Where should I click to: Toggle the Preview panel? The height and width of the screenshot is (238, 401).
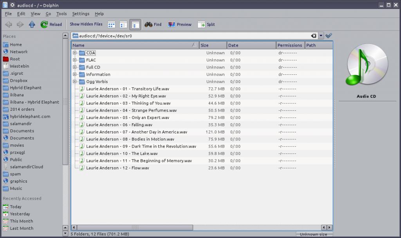(180, 24)
